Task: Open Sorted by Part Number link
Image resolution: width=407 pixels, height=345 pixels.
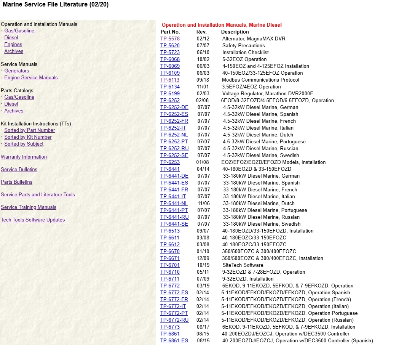Action: [30, 130]
